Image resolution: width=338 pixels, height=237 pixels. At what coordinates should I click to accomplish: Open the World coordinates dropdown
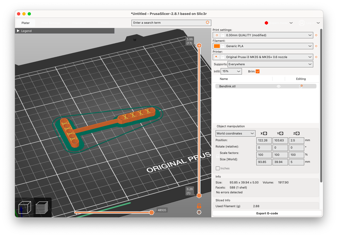pos(235,133)
